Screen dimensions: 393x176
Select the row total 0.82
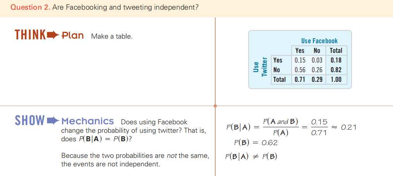336,70
